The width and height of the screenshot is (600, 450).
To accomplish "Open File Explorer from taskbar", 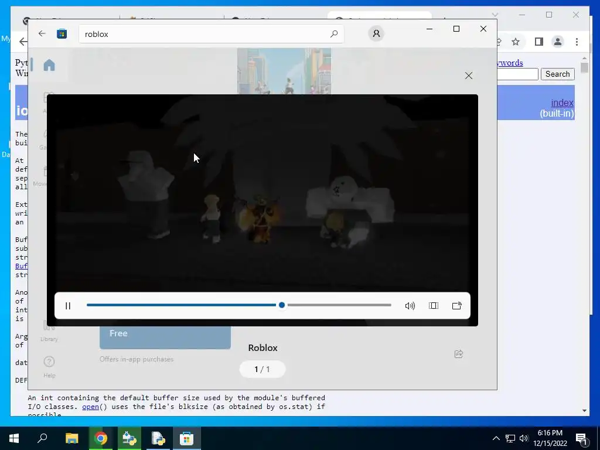I will pyautogui.click(x=71, y=438).
